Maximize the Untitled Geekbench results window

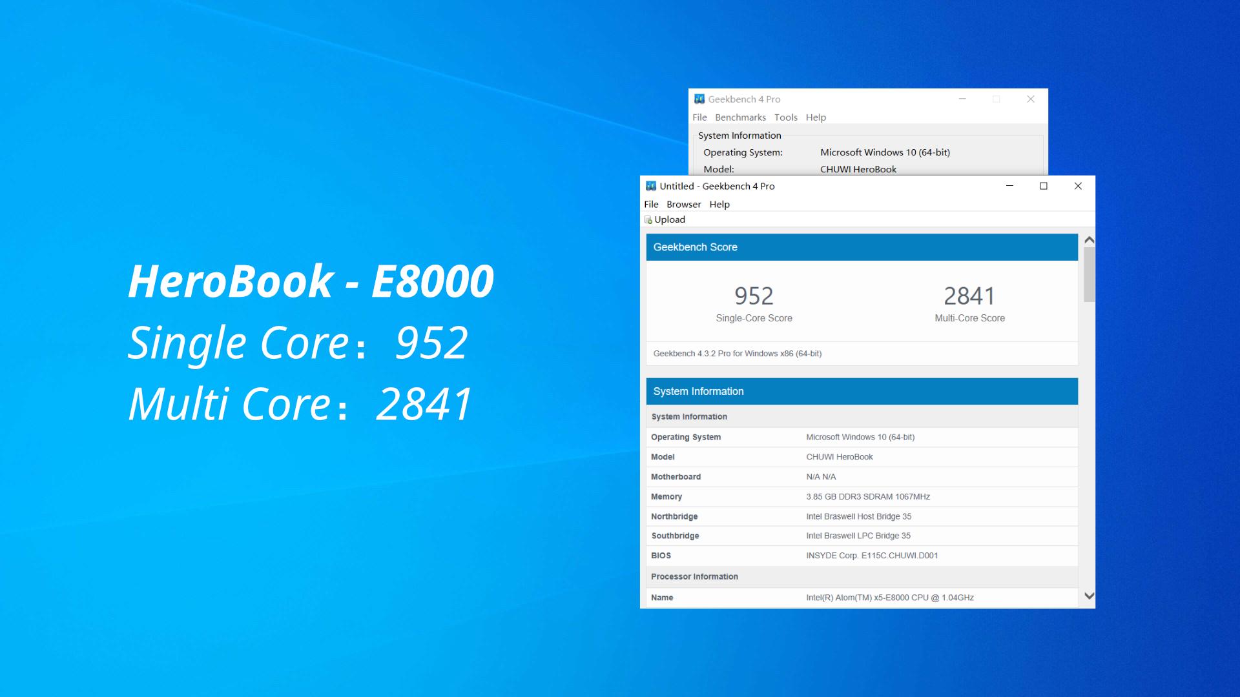(x=1043, y=186)
